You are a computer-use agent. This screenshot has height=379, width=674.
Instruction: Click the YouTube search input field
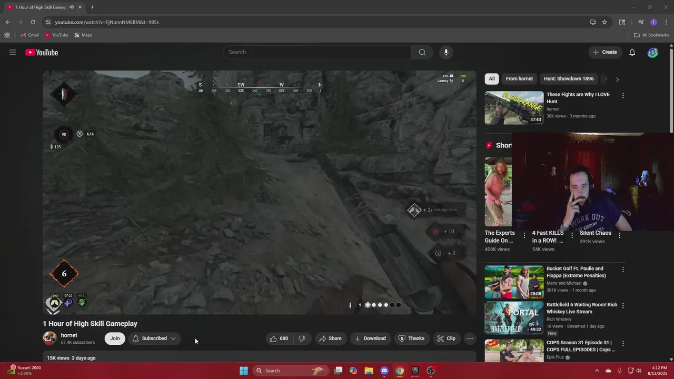(x=318, y=52)
